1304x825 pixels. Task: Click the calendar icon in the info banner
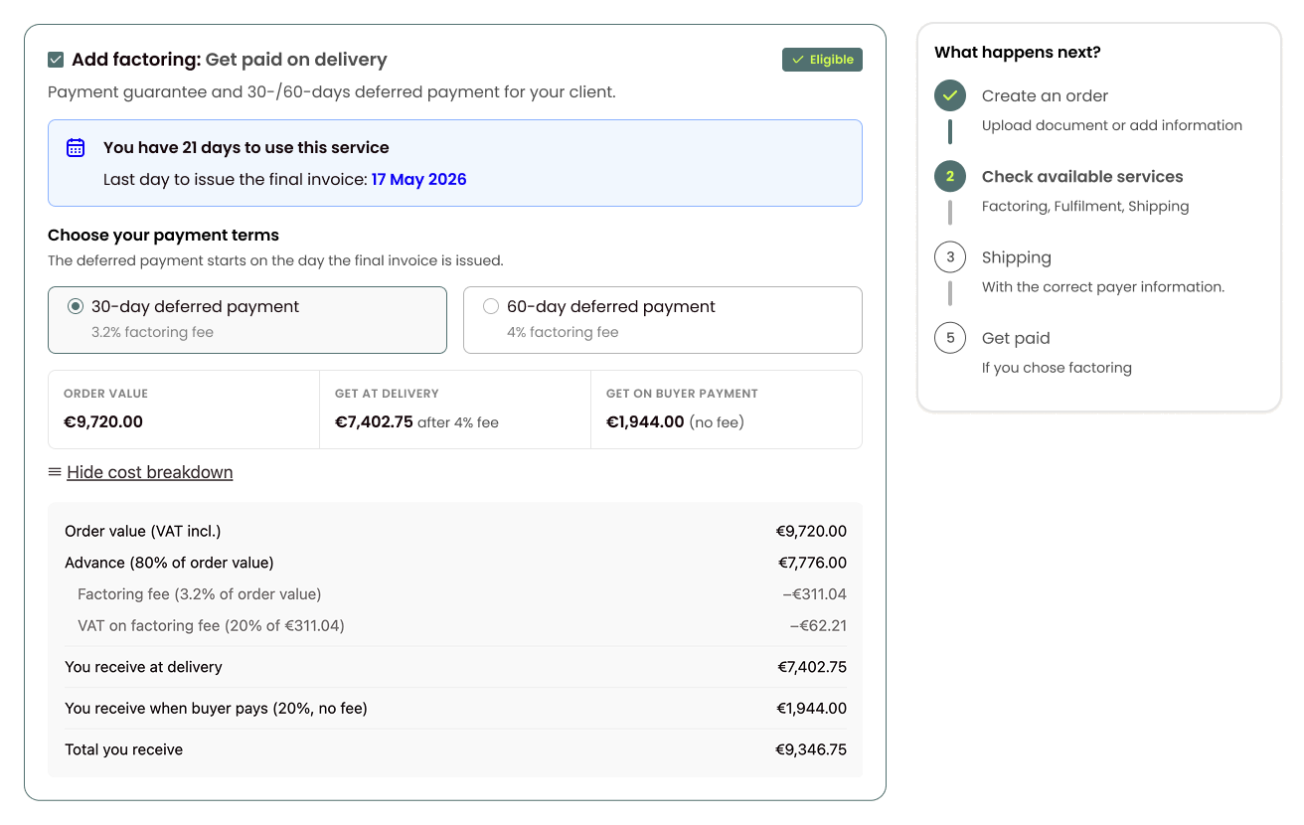coord(76,147)
